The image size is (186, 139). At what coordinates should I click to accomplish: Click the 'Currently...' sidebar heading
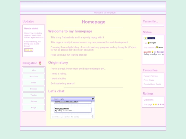tap(150, 21)
